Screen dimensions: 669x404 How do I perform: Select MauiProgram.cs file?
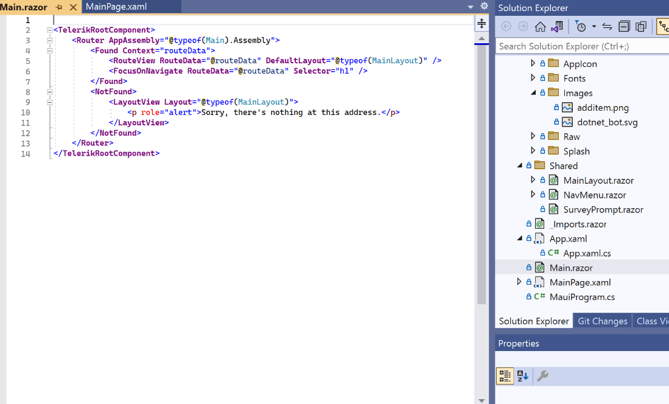(582, 297)
